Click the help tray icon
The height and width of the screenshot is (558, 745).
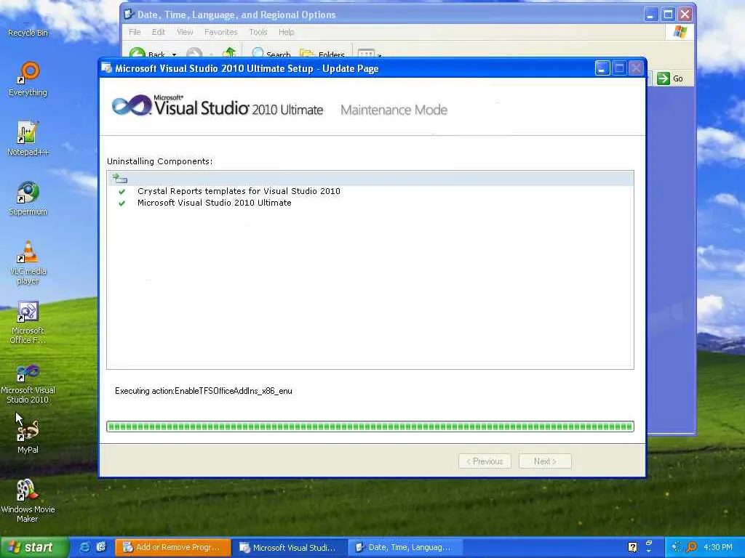coord(632,547)
